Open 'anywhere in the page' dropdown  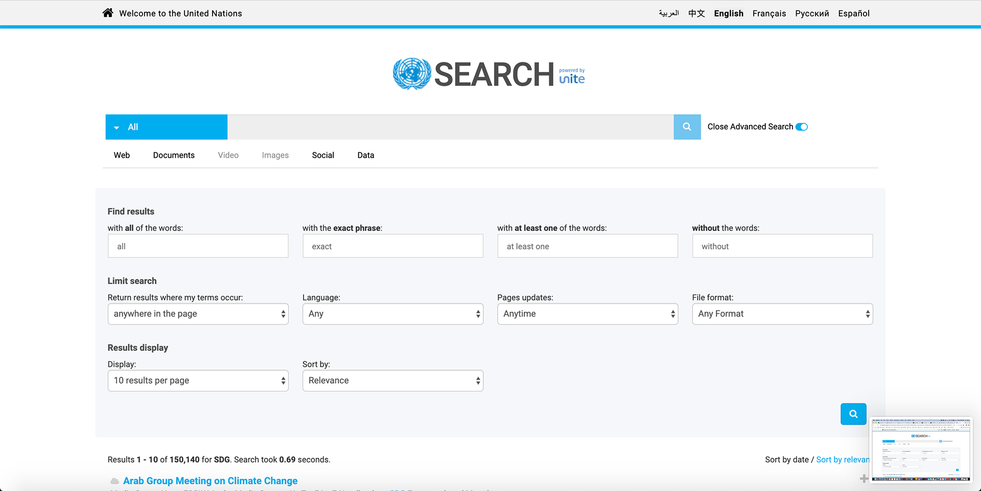pyautogui.click(x=198, y=314)
